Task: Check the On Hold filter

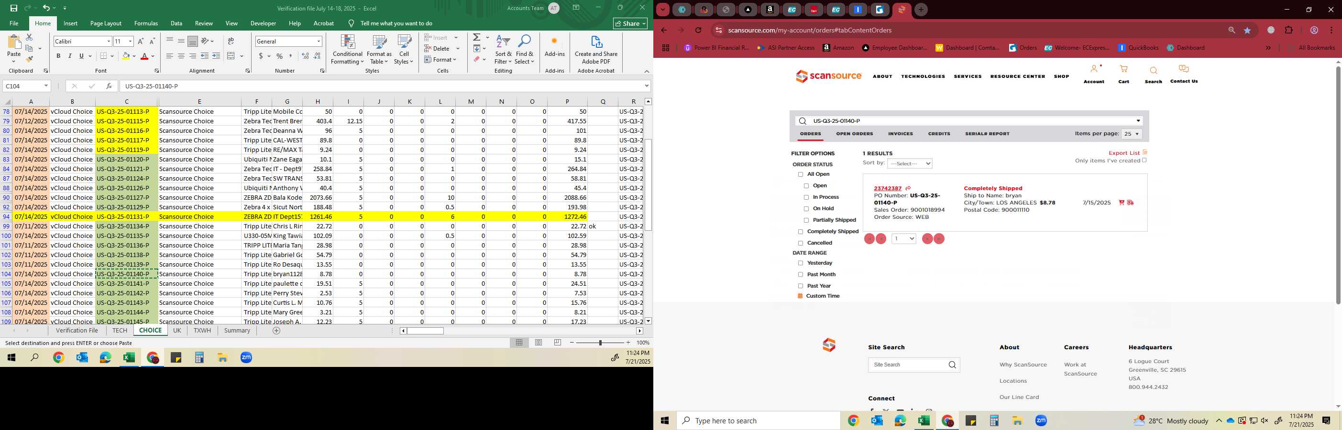Action: click(806, 209)
